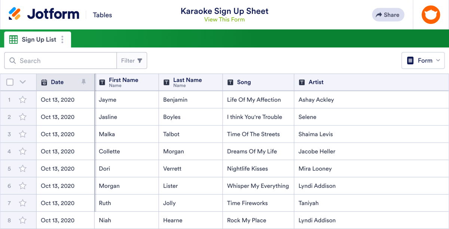Open the Sign Up List tab options menu
This screenshot has width=449, height=229.
click(62, 39)
